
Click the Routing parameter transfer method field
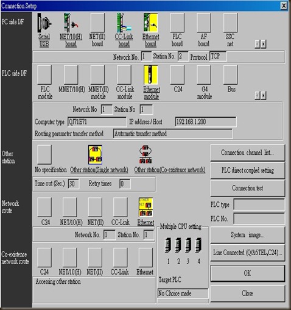pyautogui.click(x=173, y=134)
